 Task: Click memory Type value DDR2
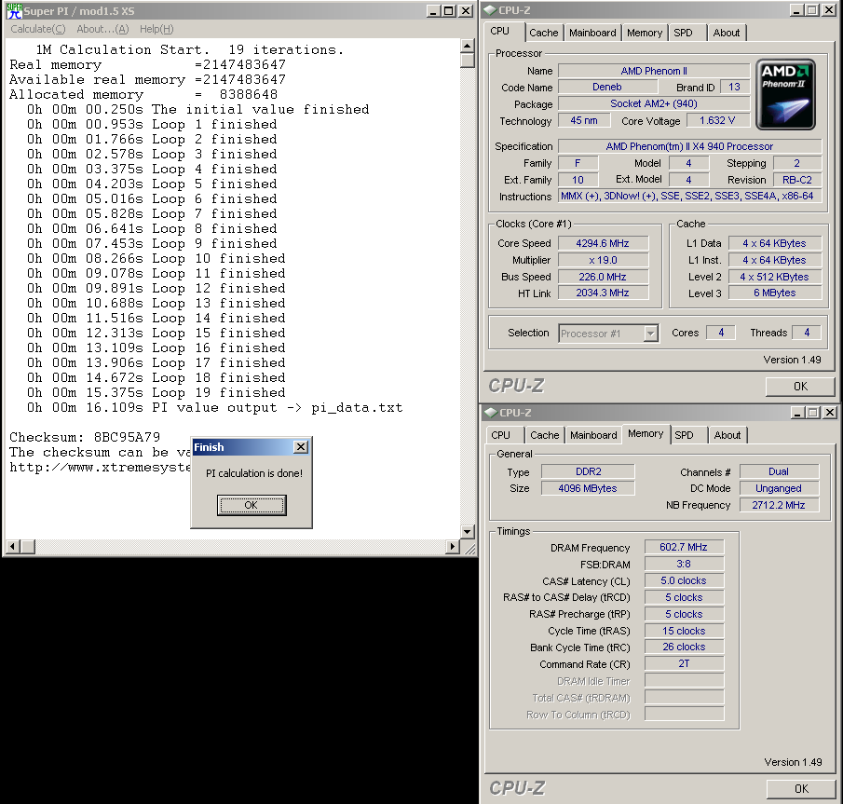click(x=588, y=471)
